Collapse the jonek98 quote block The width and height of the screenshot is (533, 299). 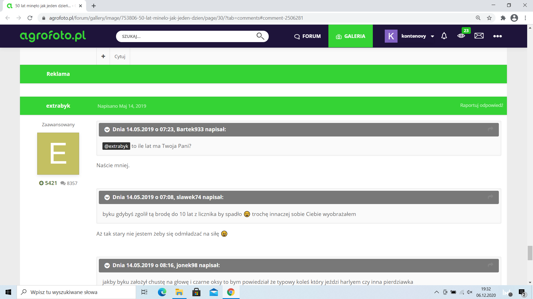[107, 266]
